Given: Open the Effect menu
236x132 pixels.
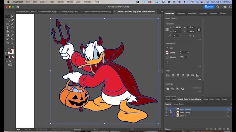Looking at the screenshot, I should [70, 2].
